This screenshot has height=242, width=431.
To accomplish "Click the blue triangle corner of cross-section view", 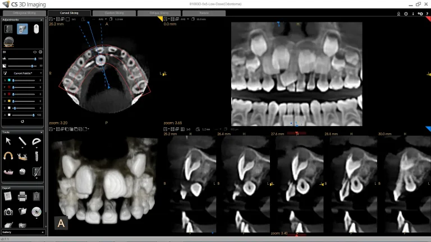I will [428, 129].
